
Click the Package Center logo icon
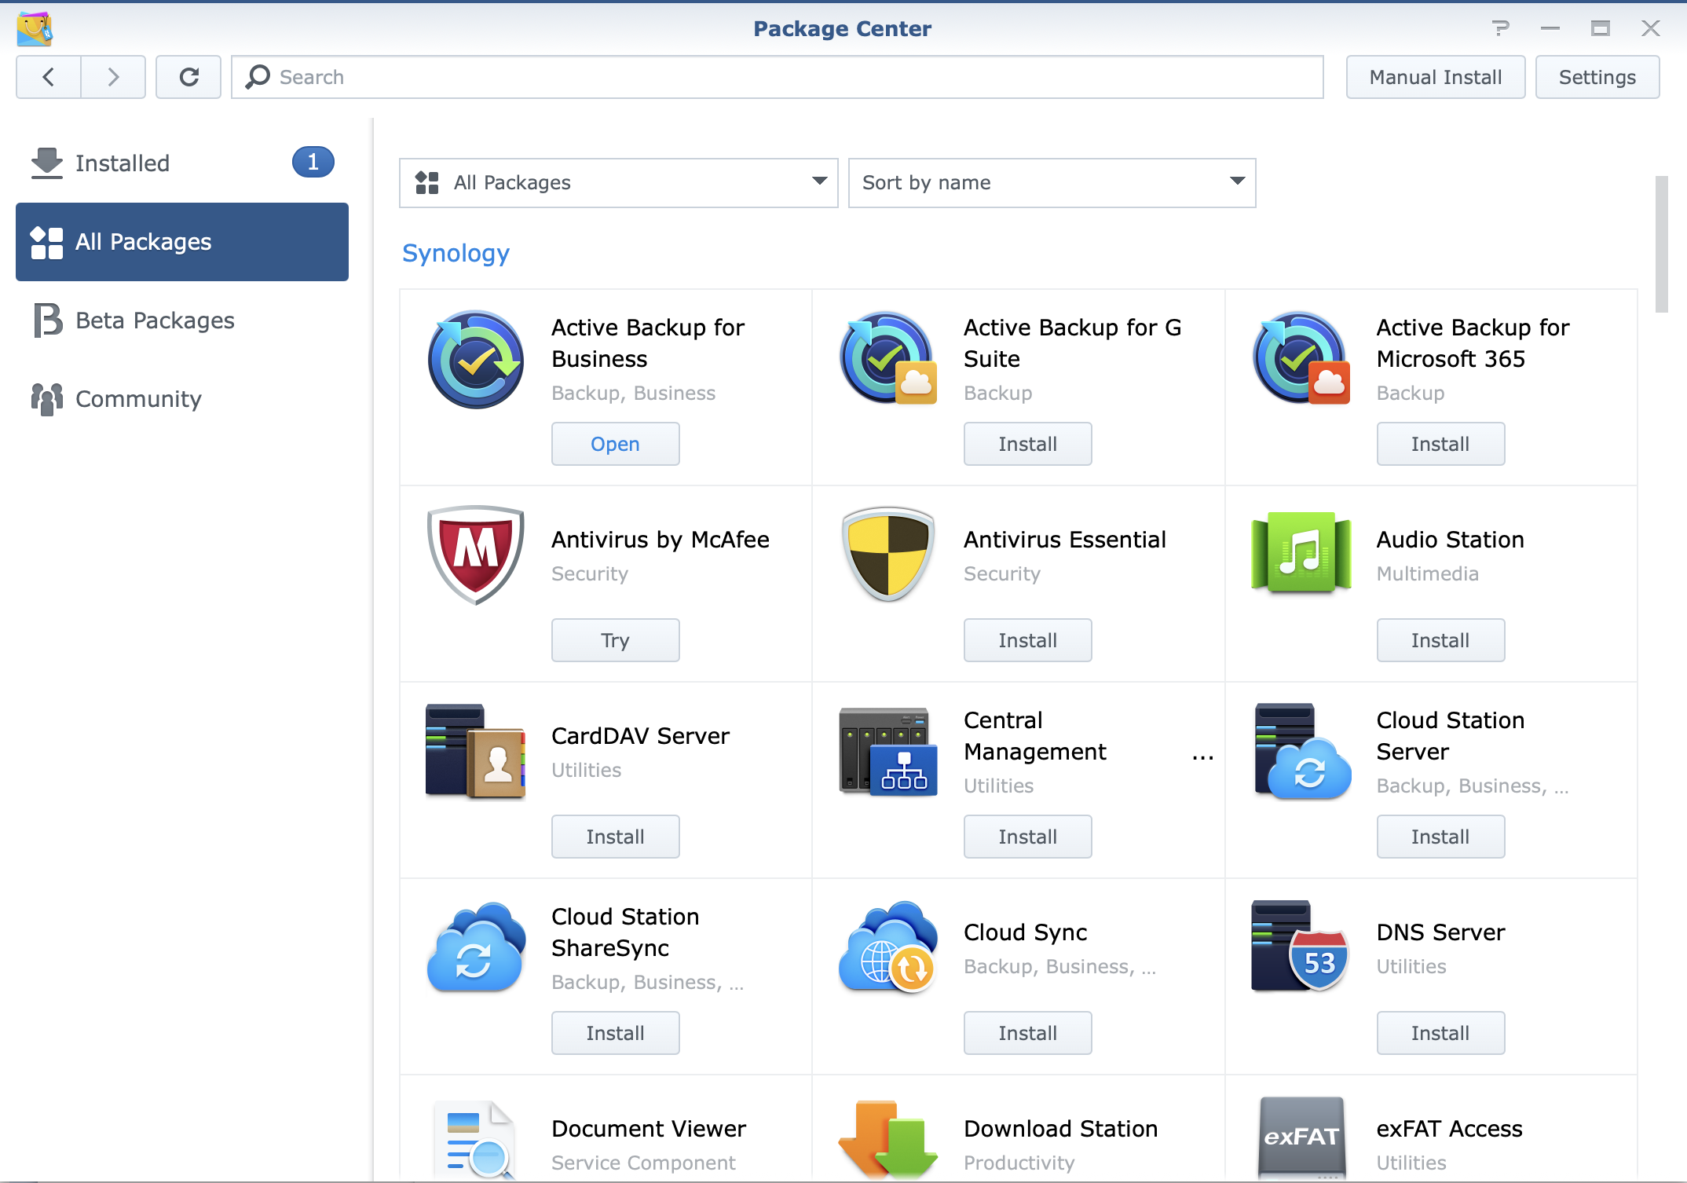click(35, 29)
